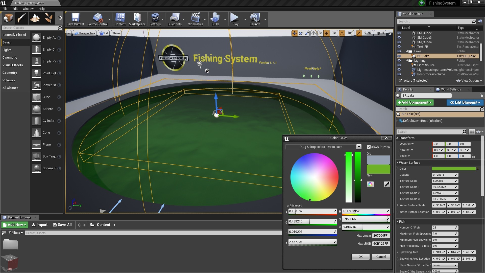The image size is (485, 273).
Task: Collapse the Advanced section in Color Picker
Action: tap(288, 206)
